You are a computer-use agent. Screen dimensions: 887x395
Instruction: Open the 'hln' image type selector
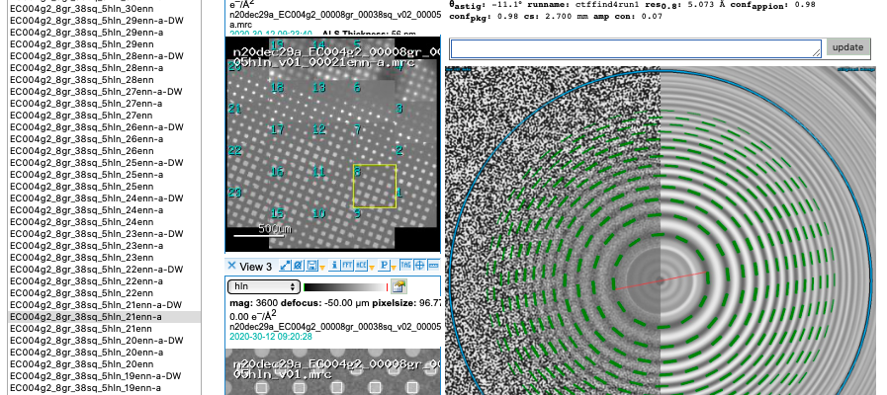click(264, 286)
